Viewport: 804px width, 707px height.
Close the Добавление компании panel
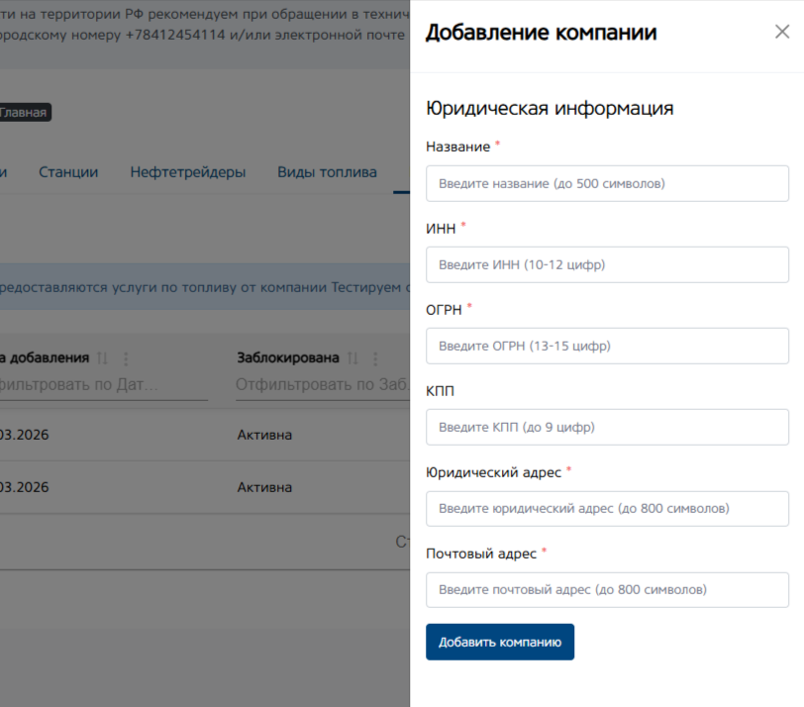pyautogui.click(x=781, y=33)
